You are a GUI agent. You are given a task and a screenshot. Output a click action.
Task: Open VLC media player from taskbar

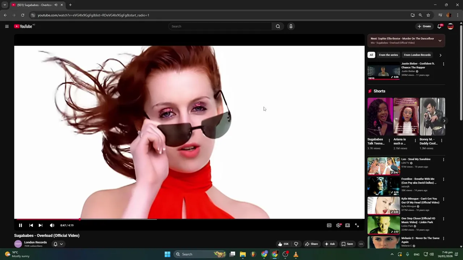click(x=296, y=254)
